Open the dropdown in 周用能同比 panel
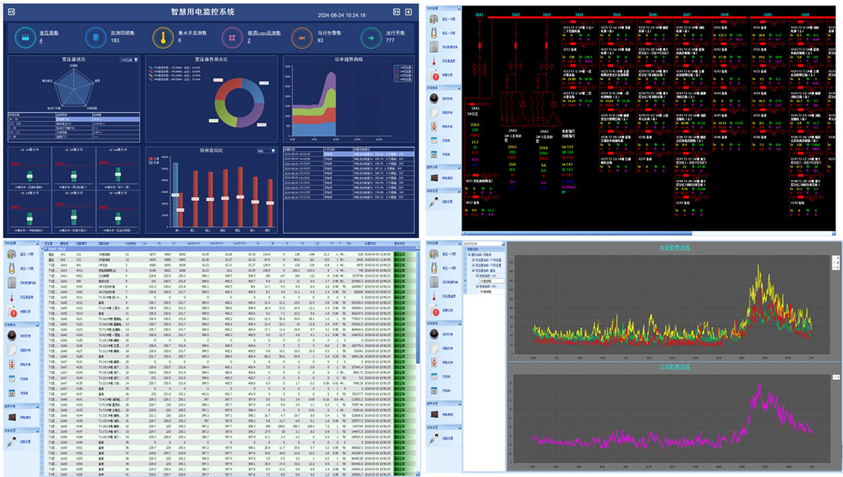 266,150
